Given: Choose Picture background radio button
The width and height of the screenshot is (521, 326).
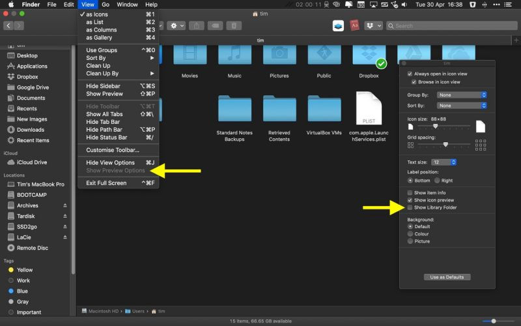Looking at the screenshot, I should tap(410, 241).
